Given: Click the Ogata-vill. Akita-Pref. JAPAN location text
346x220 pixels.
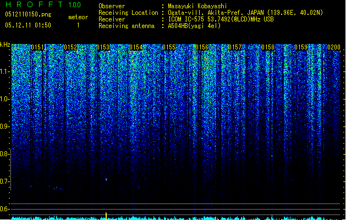Looking at the screenshot, I should (x=245, y=13).
